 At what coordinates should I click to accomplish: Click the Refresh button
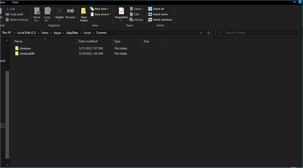209,33
